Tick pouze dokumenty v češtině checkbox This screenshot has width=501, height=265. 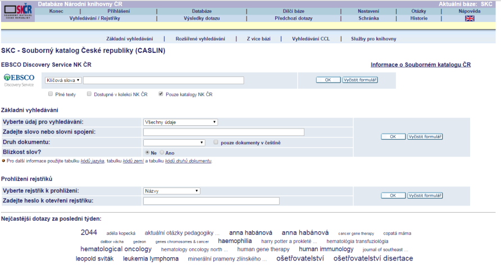pos(216,142)
